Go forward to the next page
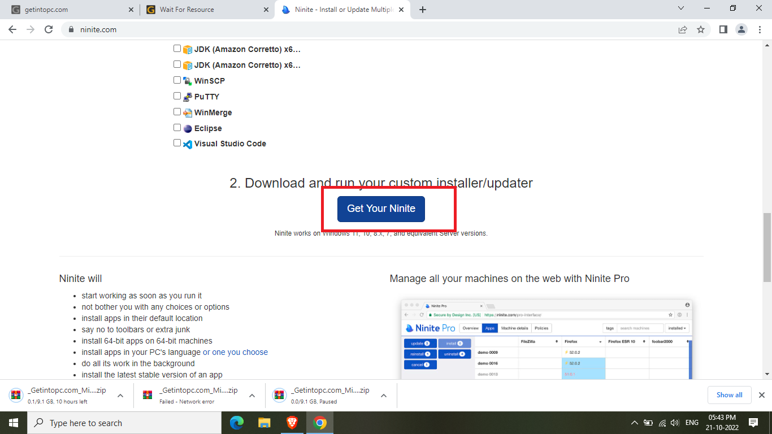 (31, 29)
